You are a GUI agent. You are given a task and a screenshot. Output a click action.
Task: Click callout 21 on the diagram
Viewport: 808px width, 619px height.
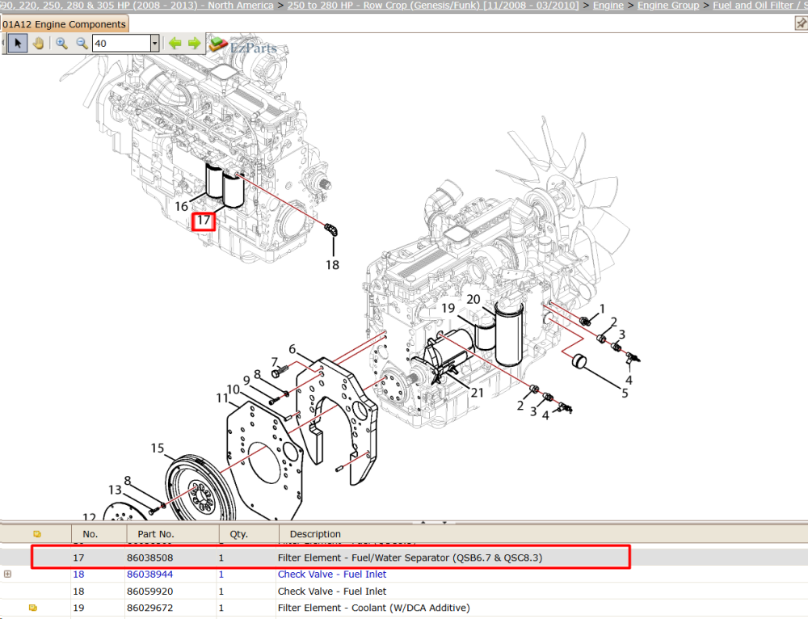click(478, 393)
